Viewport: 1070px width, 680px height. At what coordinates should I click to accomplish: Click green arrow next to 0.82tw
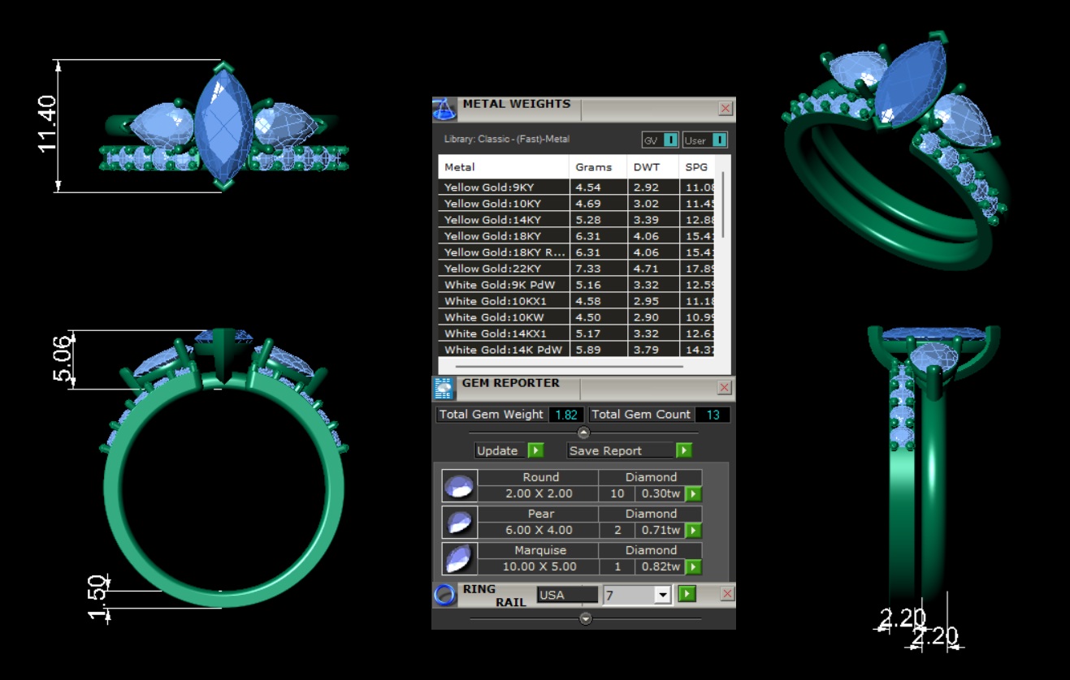point(693,567)
